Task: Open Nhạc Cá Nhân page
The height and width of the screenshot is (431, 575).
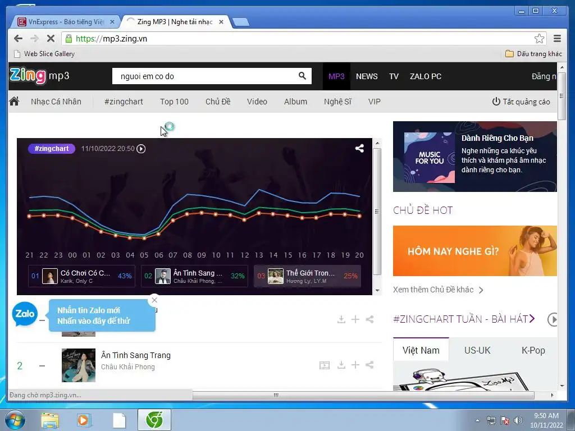Action: (x=56, y=102)
